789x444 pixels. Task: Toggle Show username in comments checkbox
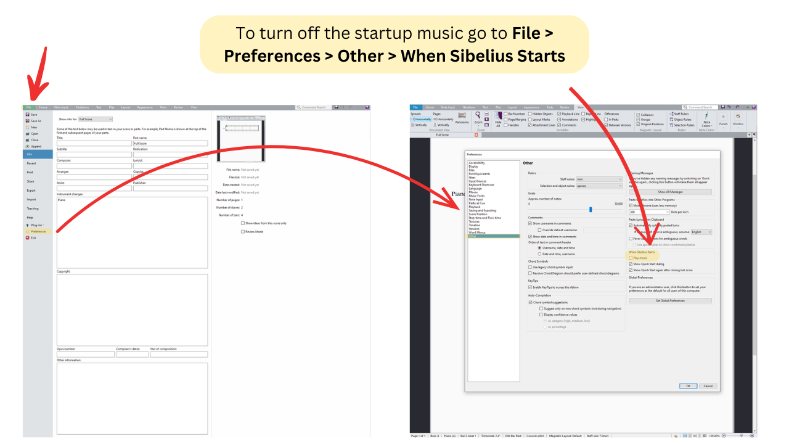530,223
